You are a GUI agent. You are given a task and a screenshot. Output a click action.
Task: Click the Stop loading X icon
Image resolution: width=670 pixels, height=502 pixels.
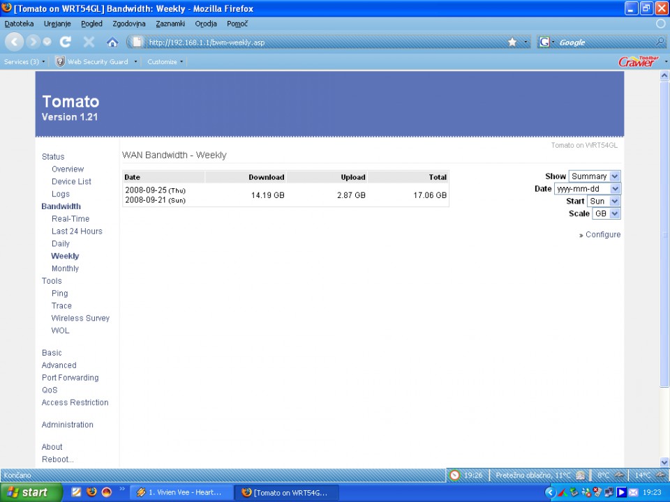click(89, 42)
